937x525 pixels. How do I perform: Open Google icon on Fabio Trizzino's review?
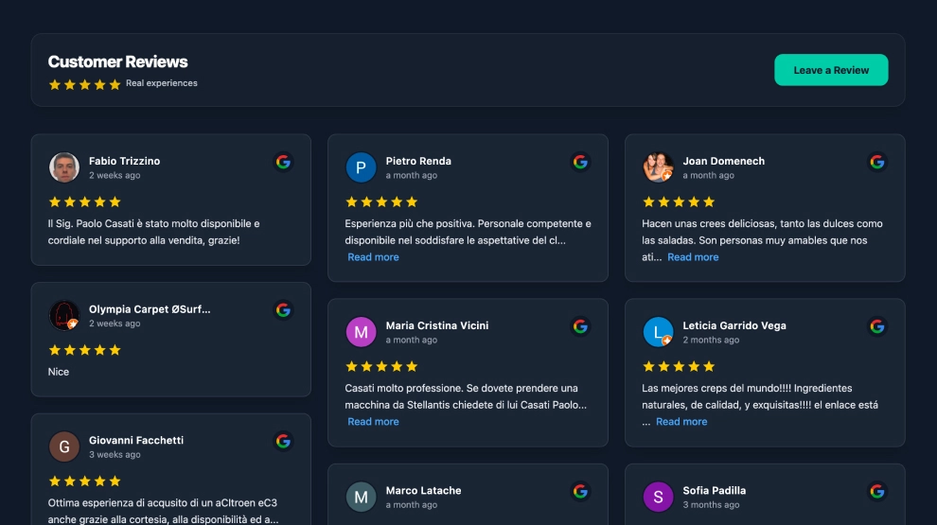(x=283, y=162)
